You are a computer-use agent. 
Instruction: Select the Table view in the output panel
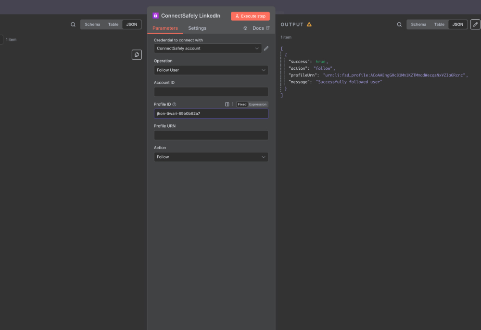[x=439, y=24]
